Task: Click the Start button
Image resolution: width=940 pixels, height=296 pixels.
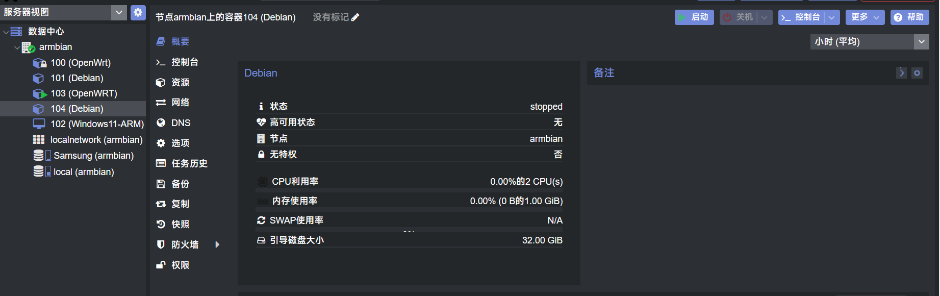Action: pos(694,17)
